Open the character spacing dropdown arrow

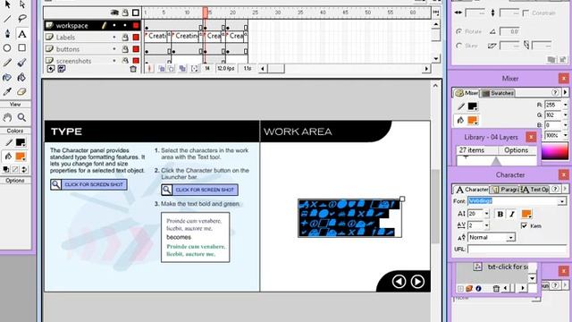(x=486, y=225)
